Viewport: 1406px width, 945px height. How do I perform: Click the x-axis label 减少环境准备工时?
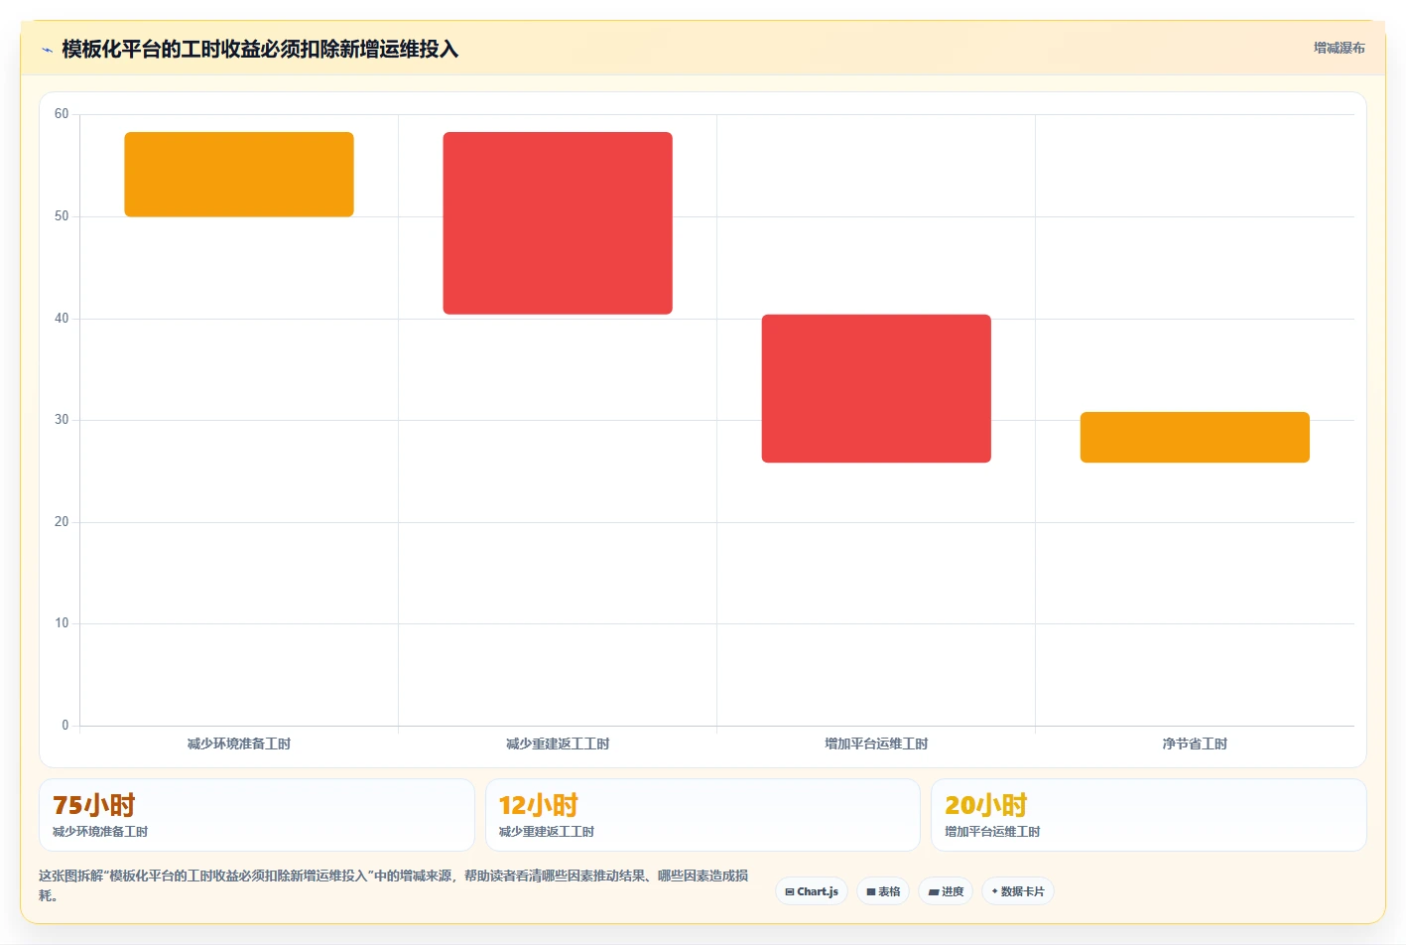(239, 743)
